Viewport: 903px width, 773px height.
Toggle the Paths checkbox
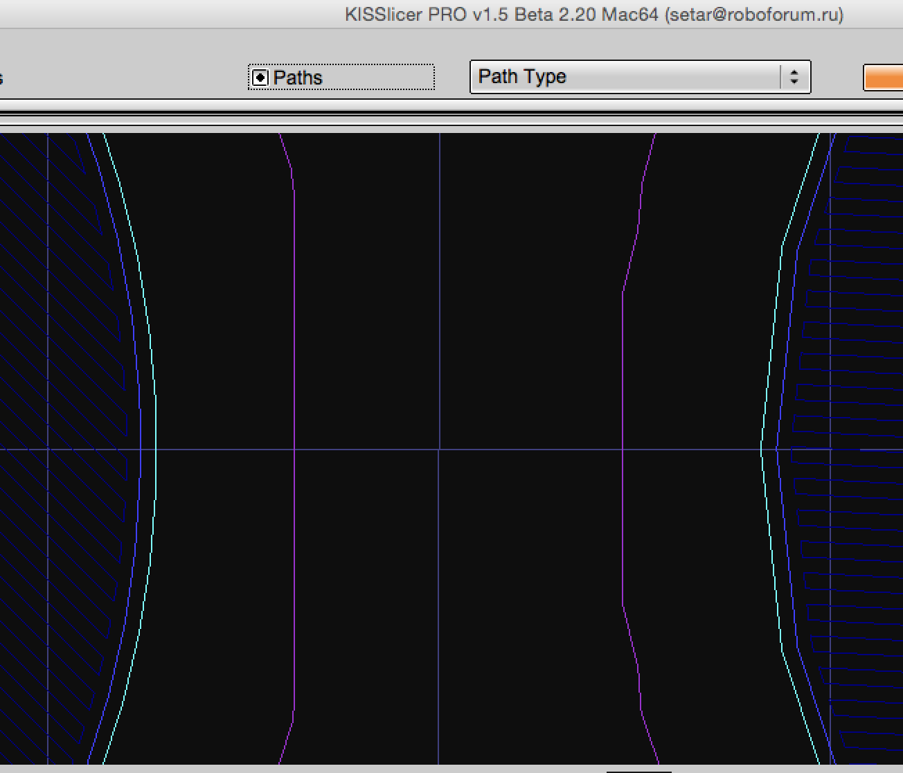click(260, 78)
